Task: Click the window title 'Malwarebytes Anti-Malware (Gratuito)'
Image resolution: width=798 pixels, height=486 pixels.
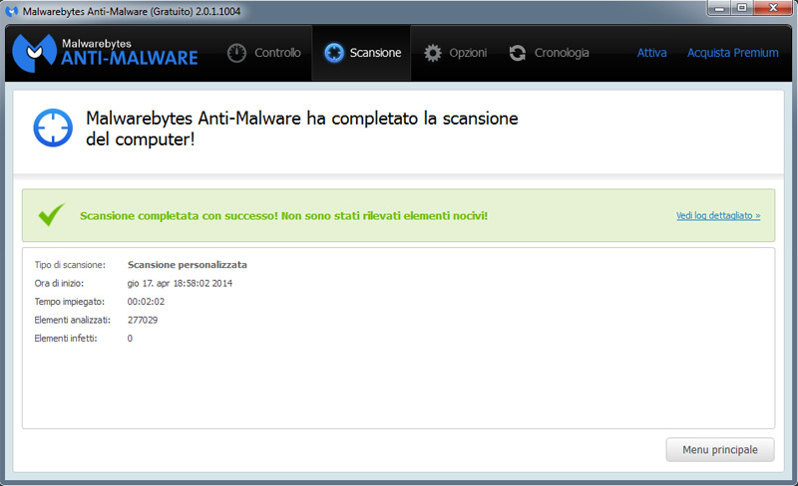Action: pyautogui.click(x=108, y=11)
